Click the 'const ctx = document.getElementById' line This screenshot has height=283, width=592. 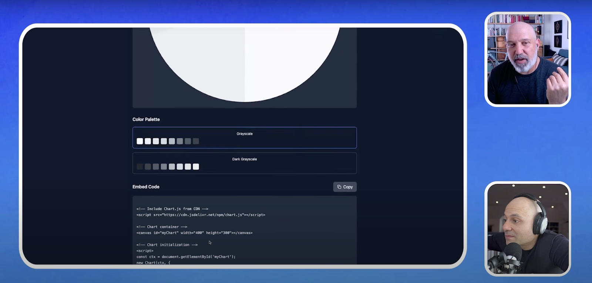pos(186,257)
